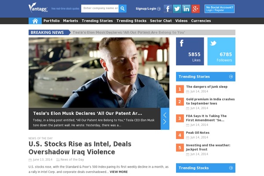
Task: Click the June 13, 2014 date text
Action: 43,159
